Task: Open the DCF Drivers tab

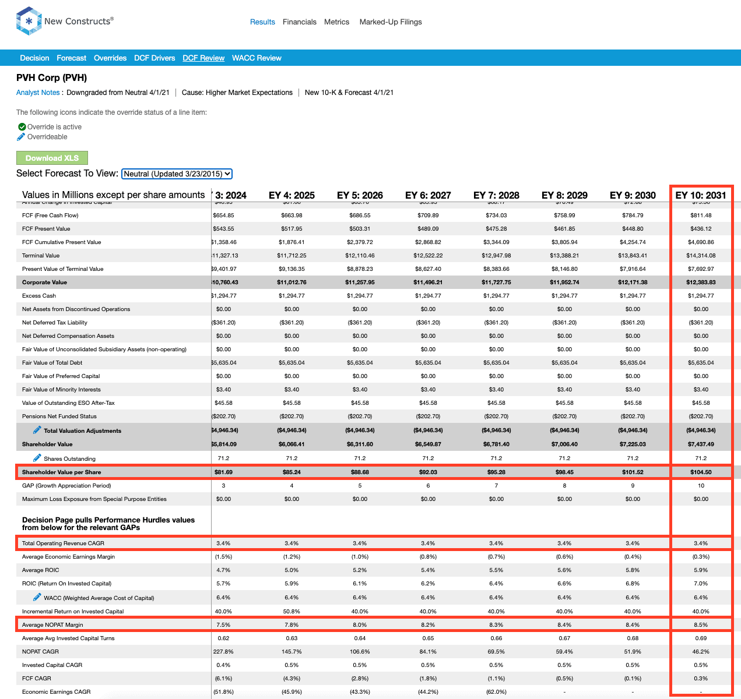Action: click(154, 58)
